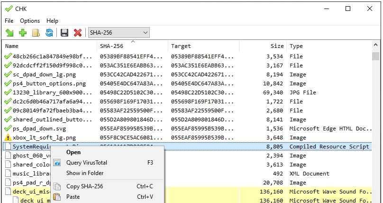
Task: Click the folder toolbar icon
Action: tap(36, 33)
